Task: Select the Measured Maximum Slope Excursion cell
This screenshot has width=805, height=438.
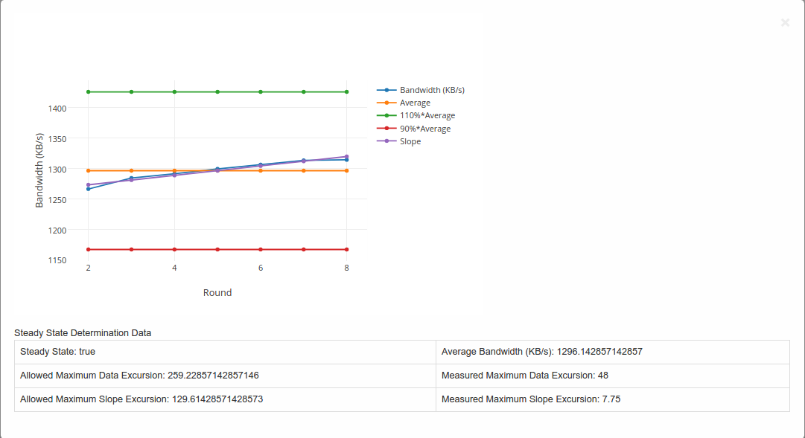Action: pos(612,399)
